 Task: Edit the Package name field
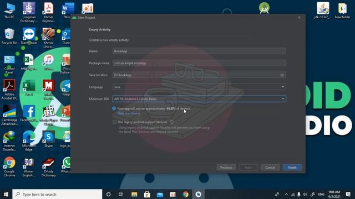click(x=199, y=63)
